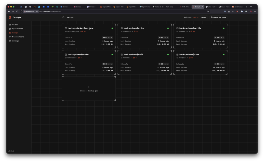Reload the page with the browser refresh icon
The width and height of the screenshot is (264, 162).
tap(17, 12)
